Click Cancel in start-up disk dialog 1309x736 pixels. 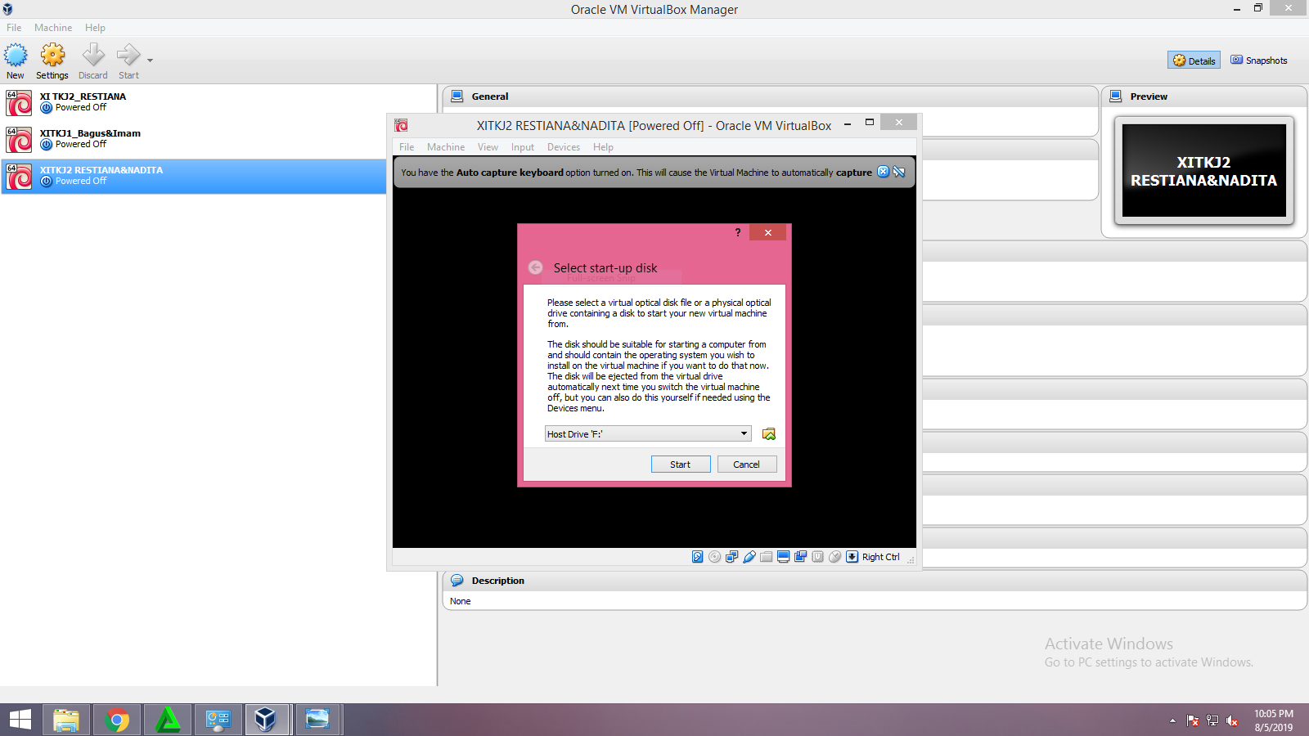coord(747,464)
